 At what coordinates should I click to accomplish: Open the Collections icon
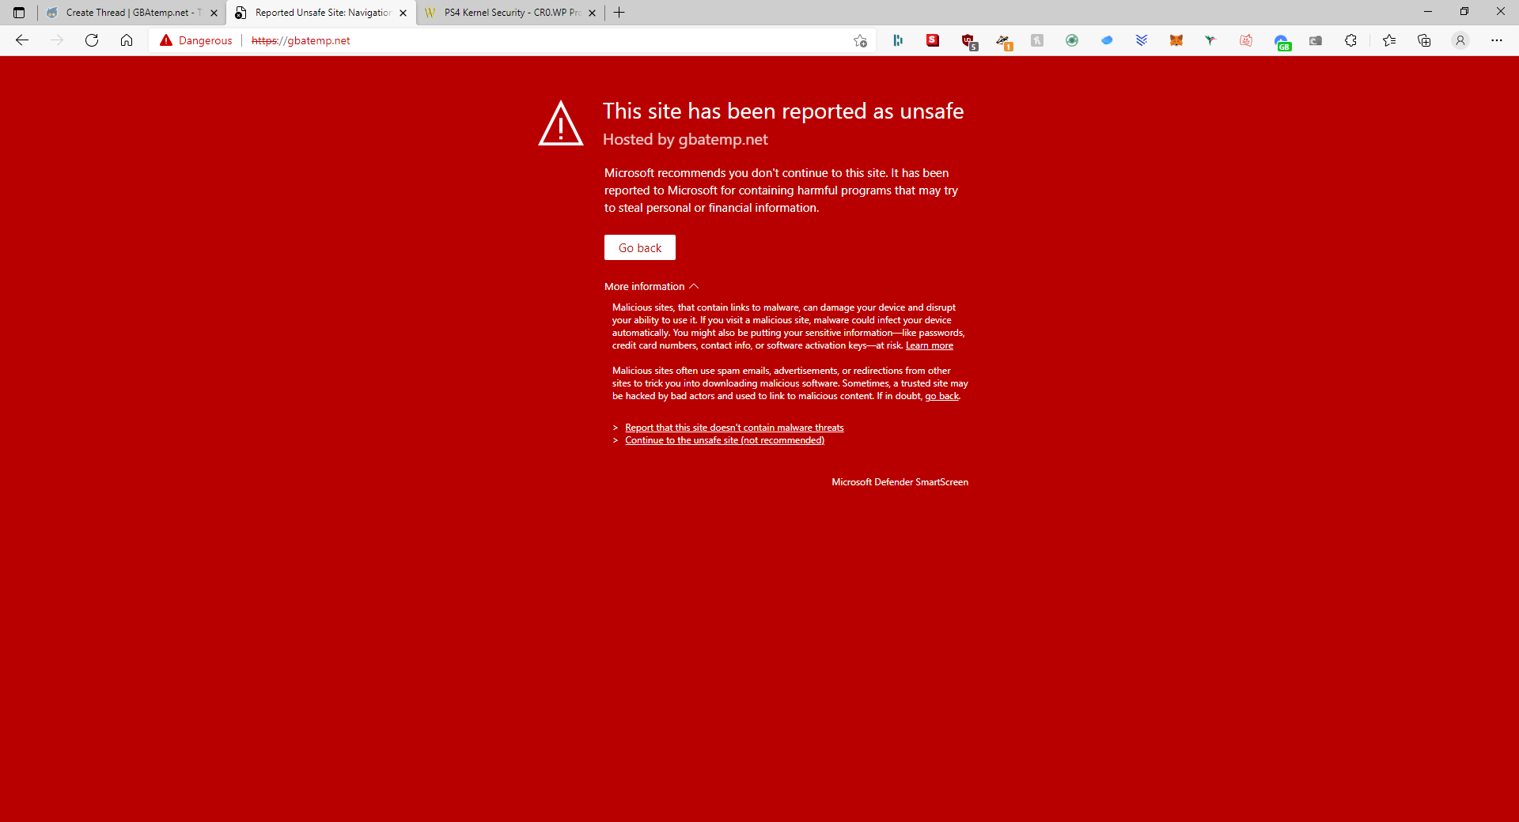[x=1424, y=40]
